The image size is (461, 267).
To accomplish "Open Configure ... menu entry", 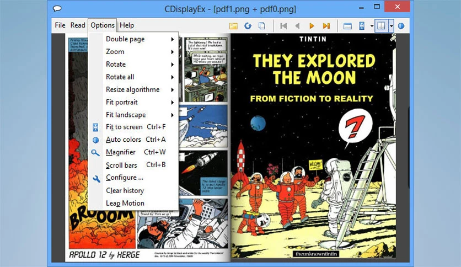I will click(x=133, y=178).
